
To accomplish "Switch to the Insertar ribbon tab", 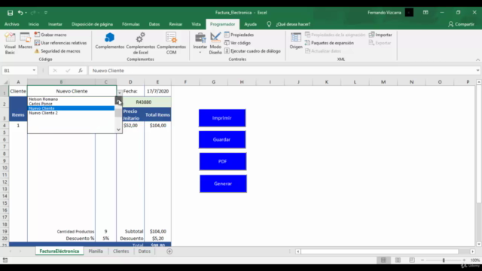I will coord(55,24).
